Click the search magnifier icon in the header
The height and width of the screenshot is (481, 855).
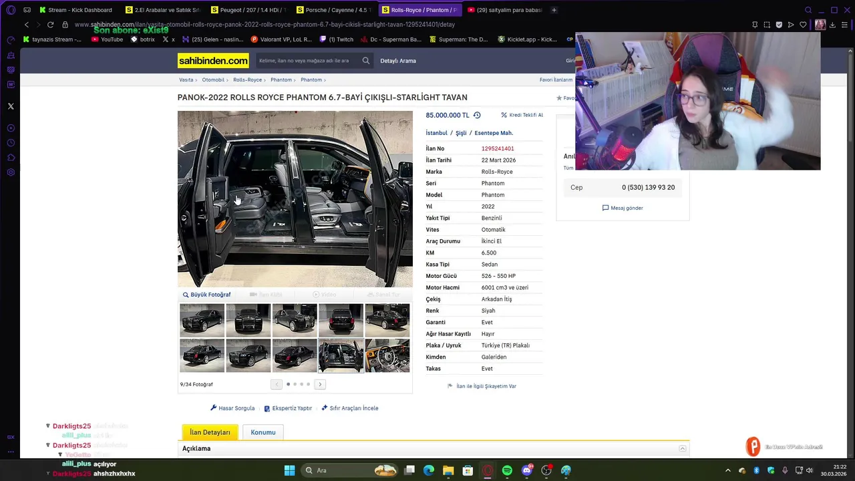(366, 61)
